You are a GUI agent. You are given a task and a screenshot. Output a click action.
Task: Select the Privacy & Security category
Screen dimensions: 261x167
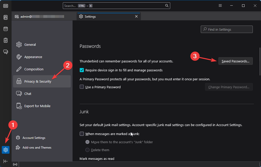click(x=42, y=81)
